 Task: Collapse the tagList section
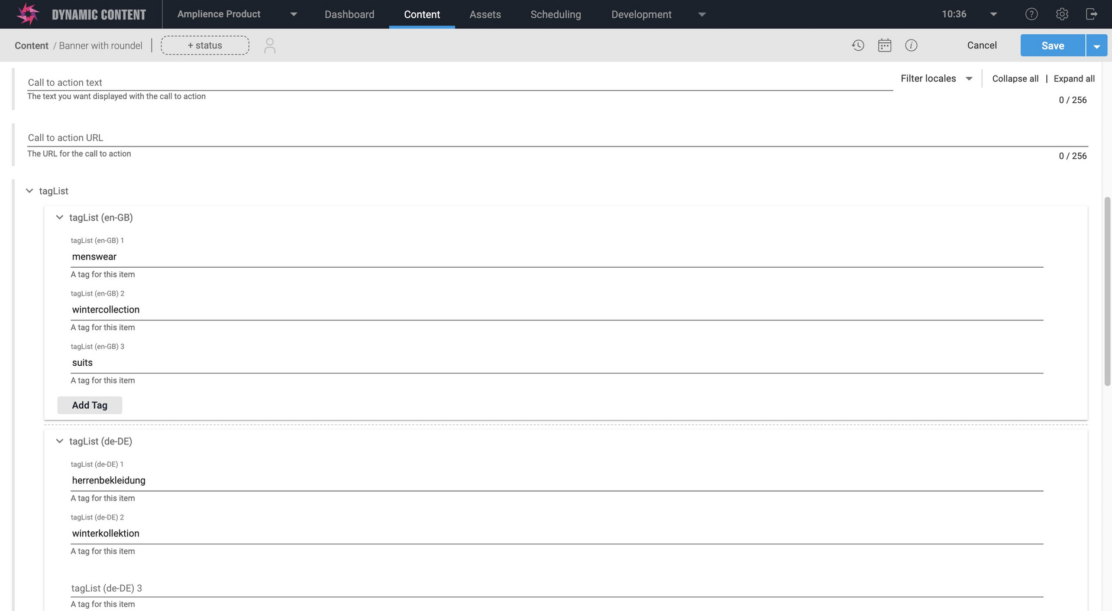point(30,191)
